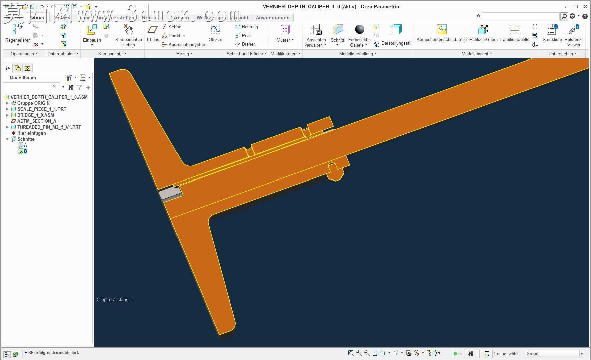Click the Muster pattern icon
591x360 pixels.
pyautogui.click(x=285, y=30)
